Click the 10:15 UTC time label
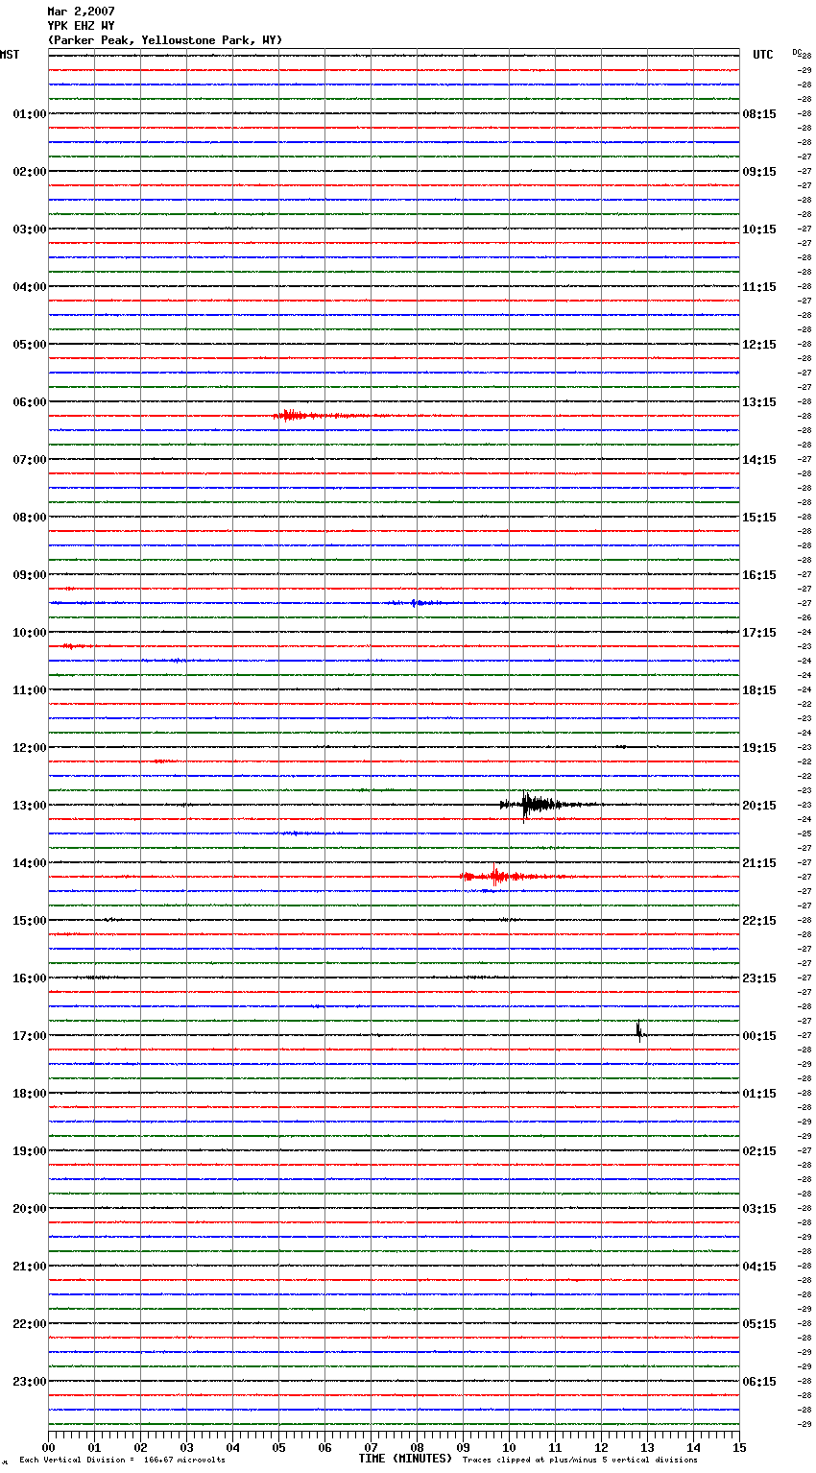The height and width of the screenshot is (1473, 816). pyautogui.click(x=759, y=229)
